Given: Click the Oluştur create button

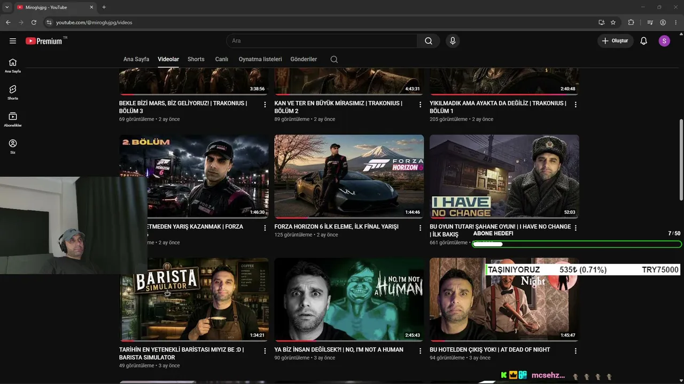Looking at the screenshot, I should tap(616, 41).
